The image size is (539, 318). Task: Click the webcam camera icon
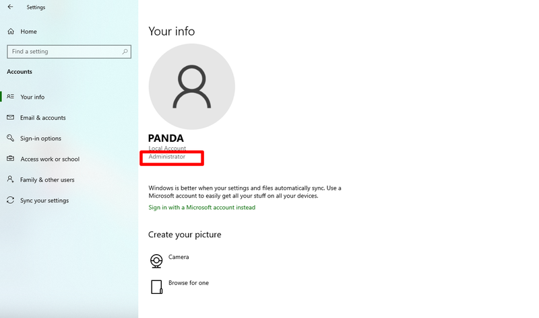pos(156,261)
